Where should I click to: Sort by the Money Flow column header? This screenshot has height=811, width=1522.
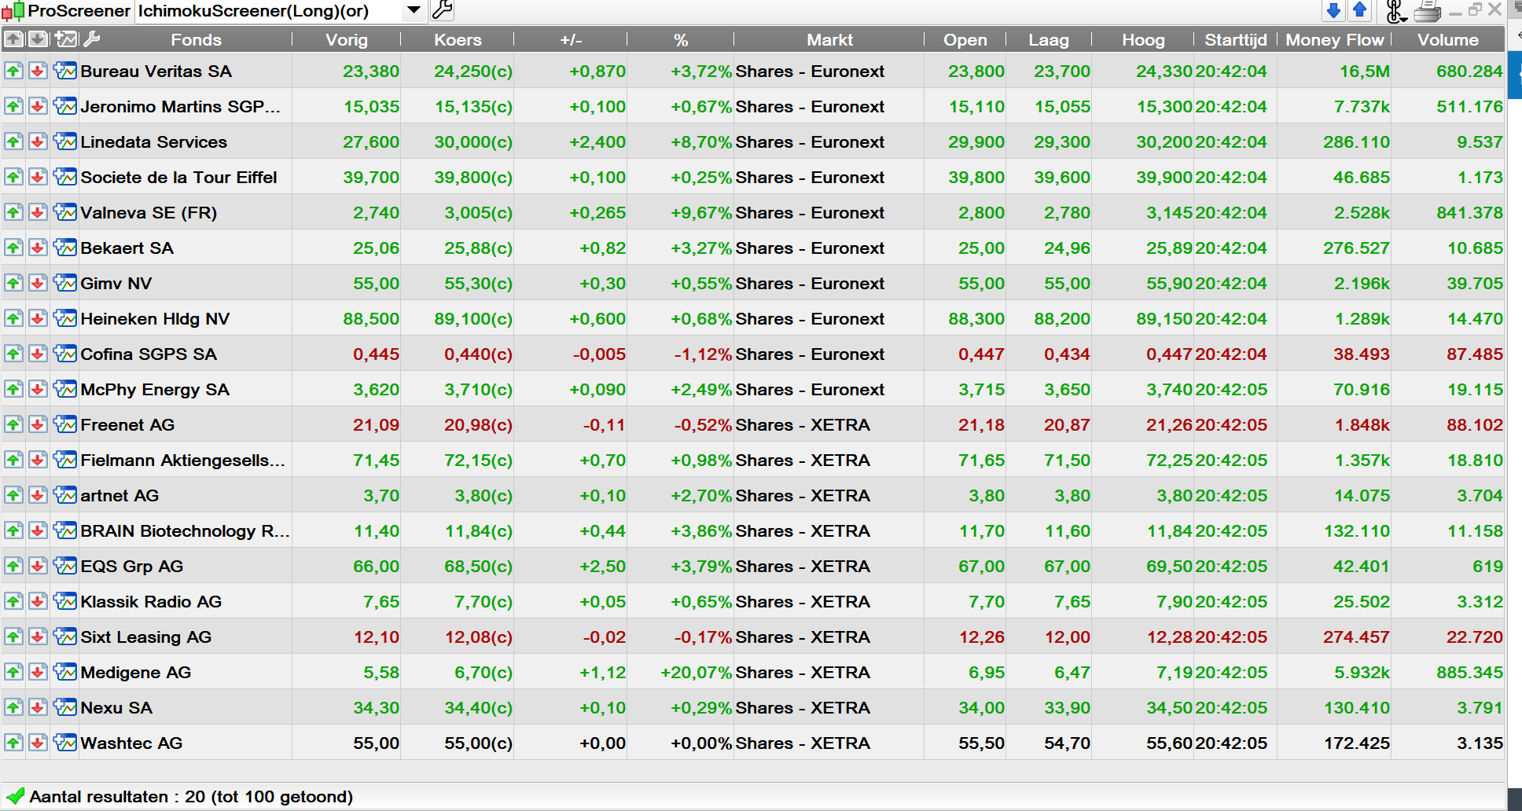click(1334, 40)
